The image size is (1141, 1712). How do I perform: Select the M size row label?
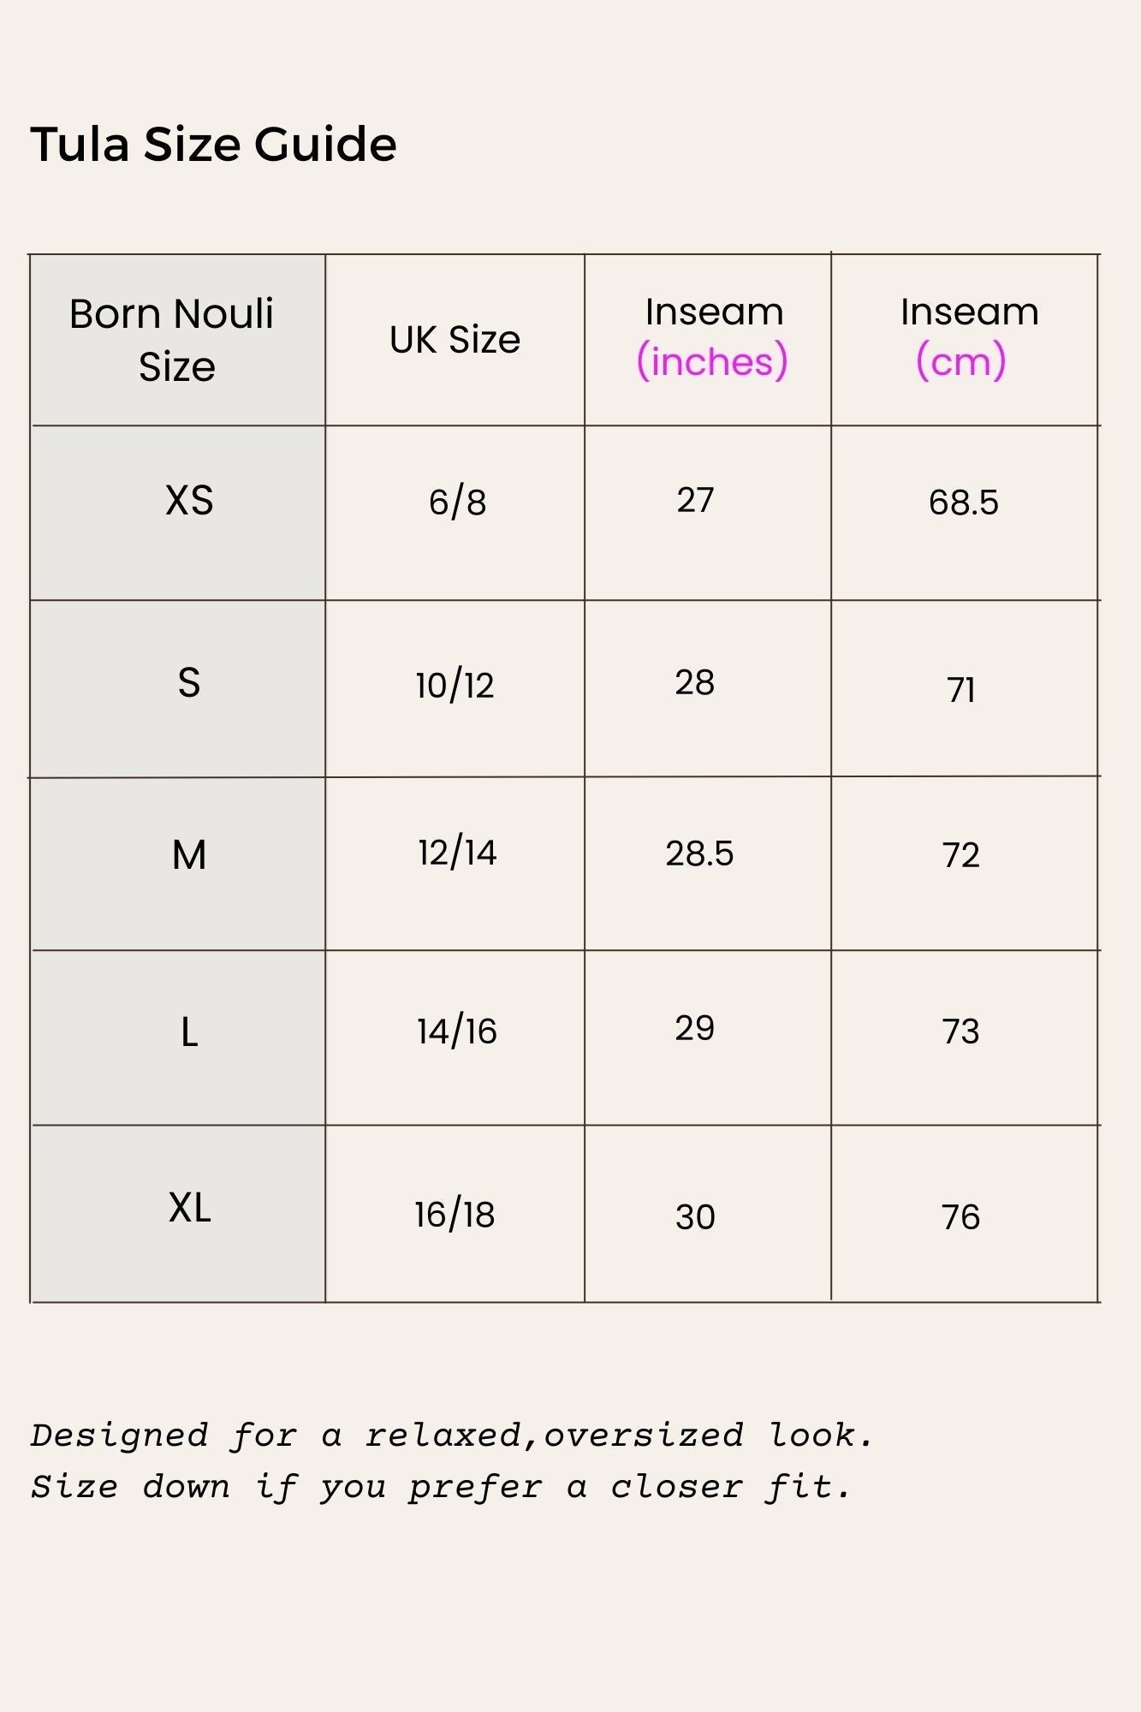pos(189,855)
